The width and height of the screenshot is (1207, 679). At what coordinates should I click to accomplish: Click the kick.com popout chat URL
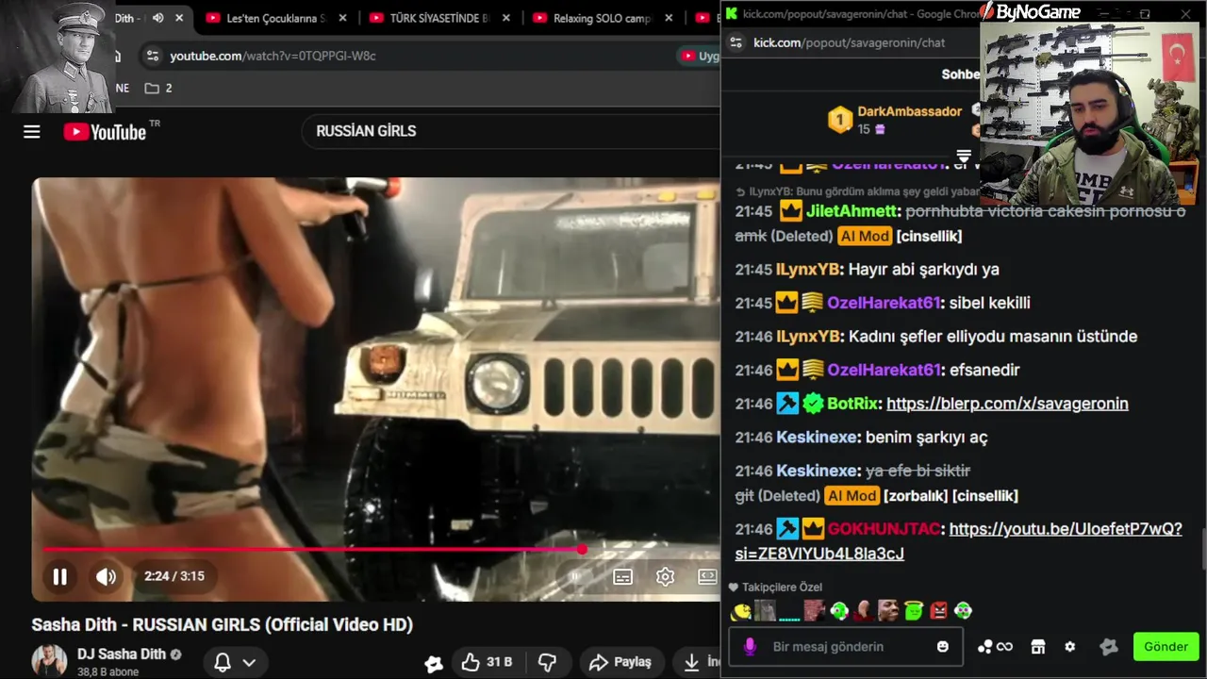point(849,42)
